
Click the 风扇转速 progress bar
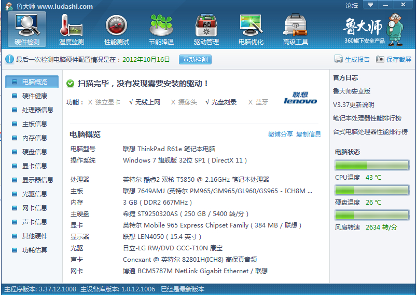click(x=372, y=215)
